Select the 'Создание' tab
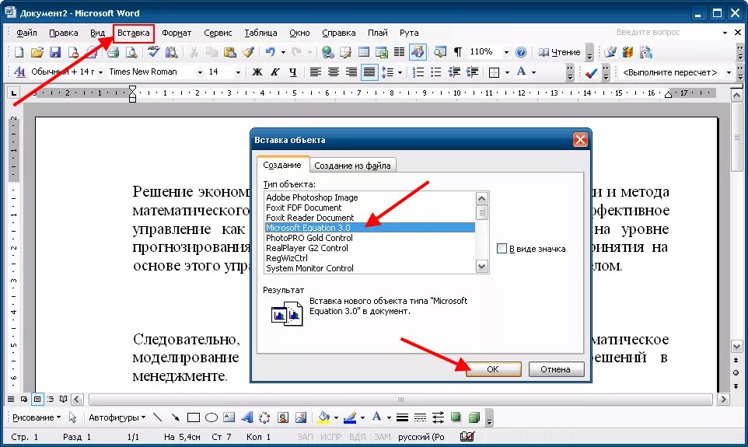Screen dimensions: 748x447 point(282,165)
